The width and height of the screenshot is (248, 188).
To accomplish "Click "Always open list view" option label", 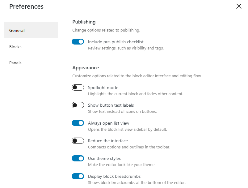I will pyautogui.click(x=108, y=123).
